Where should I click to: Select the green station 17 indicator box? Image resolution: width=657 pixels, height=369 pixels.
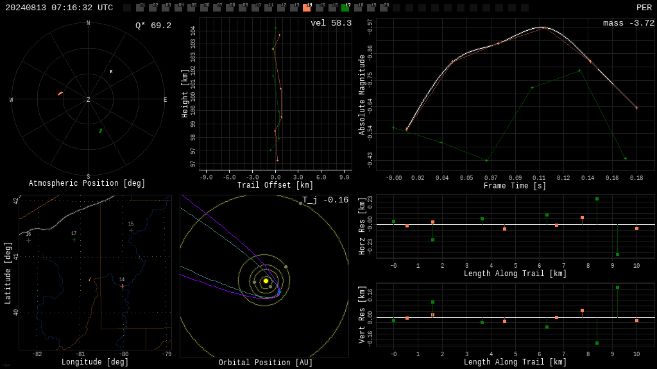345,7
